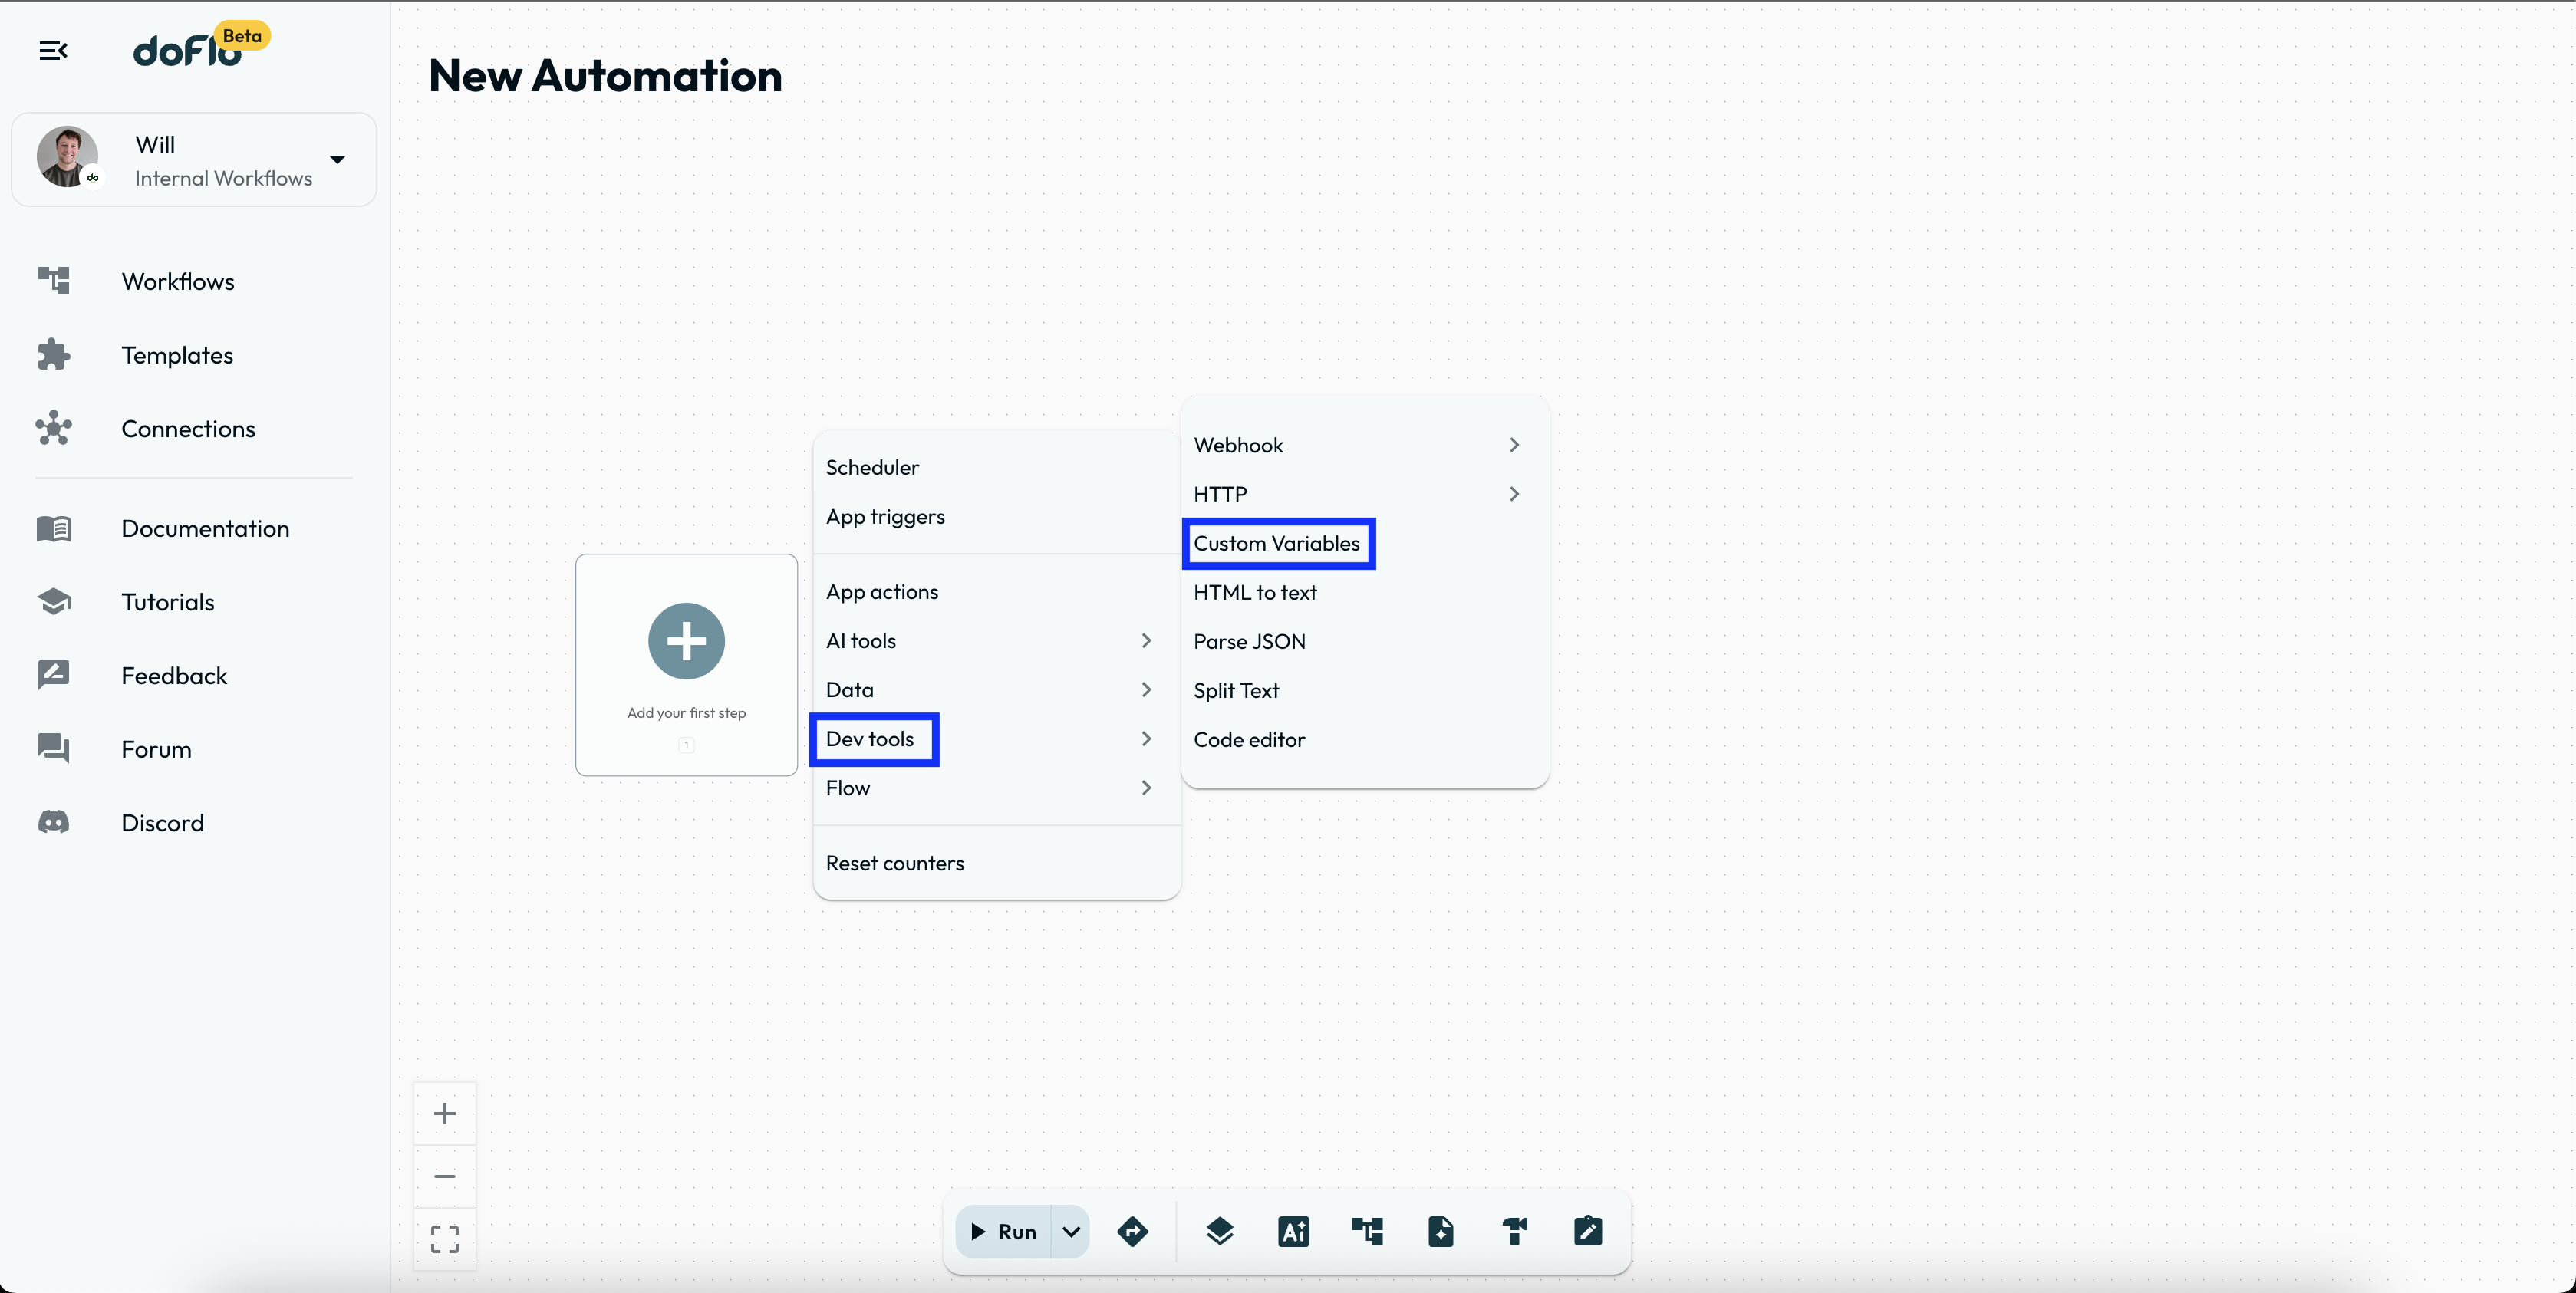Screen dimensions: 2576x1293
Task: Click the plus to add first step
Action: pos(686,641)
